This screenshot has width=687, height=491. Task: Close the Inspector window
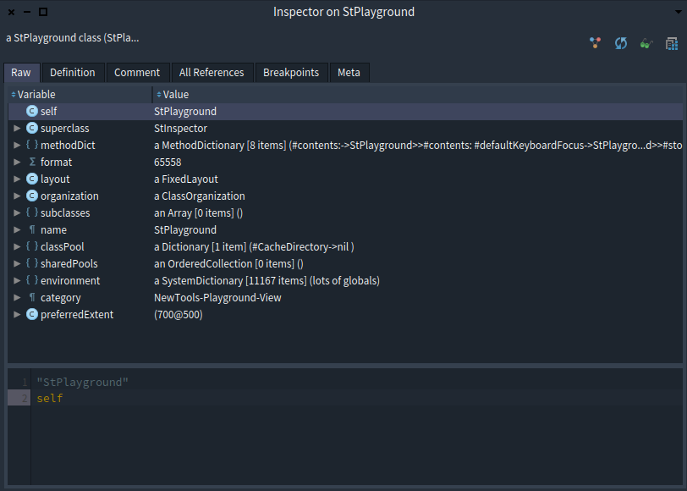11,12
